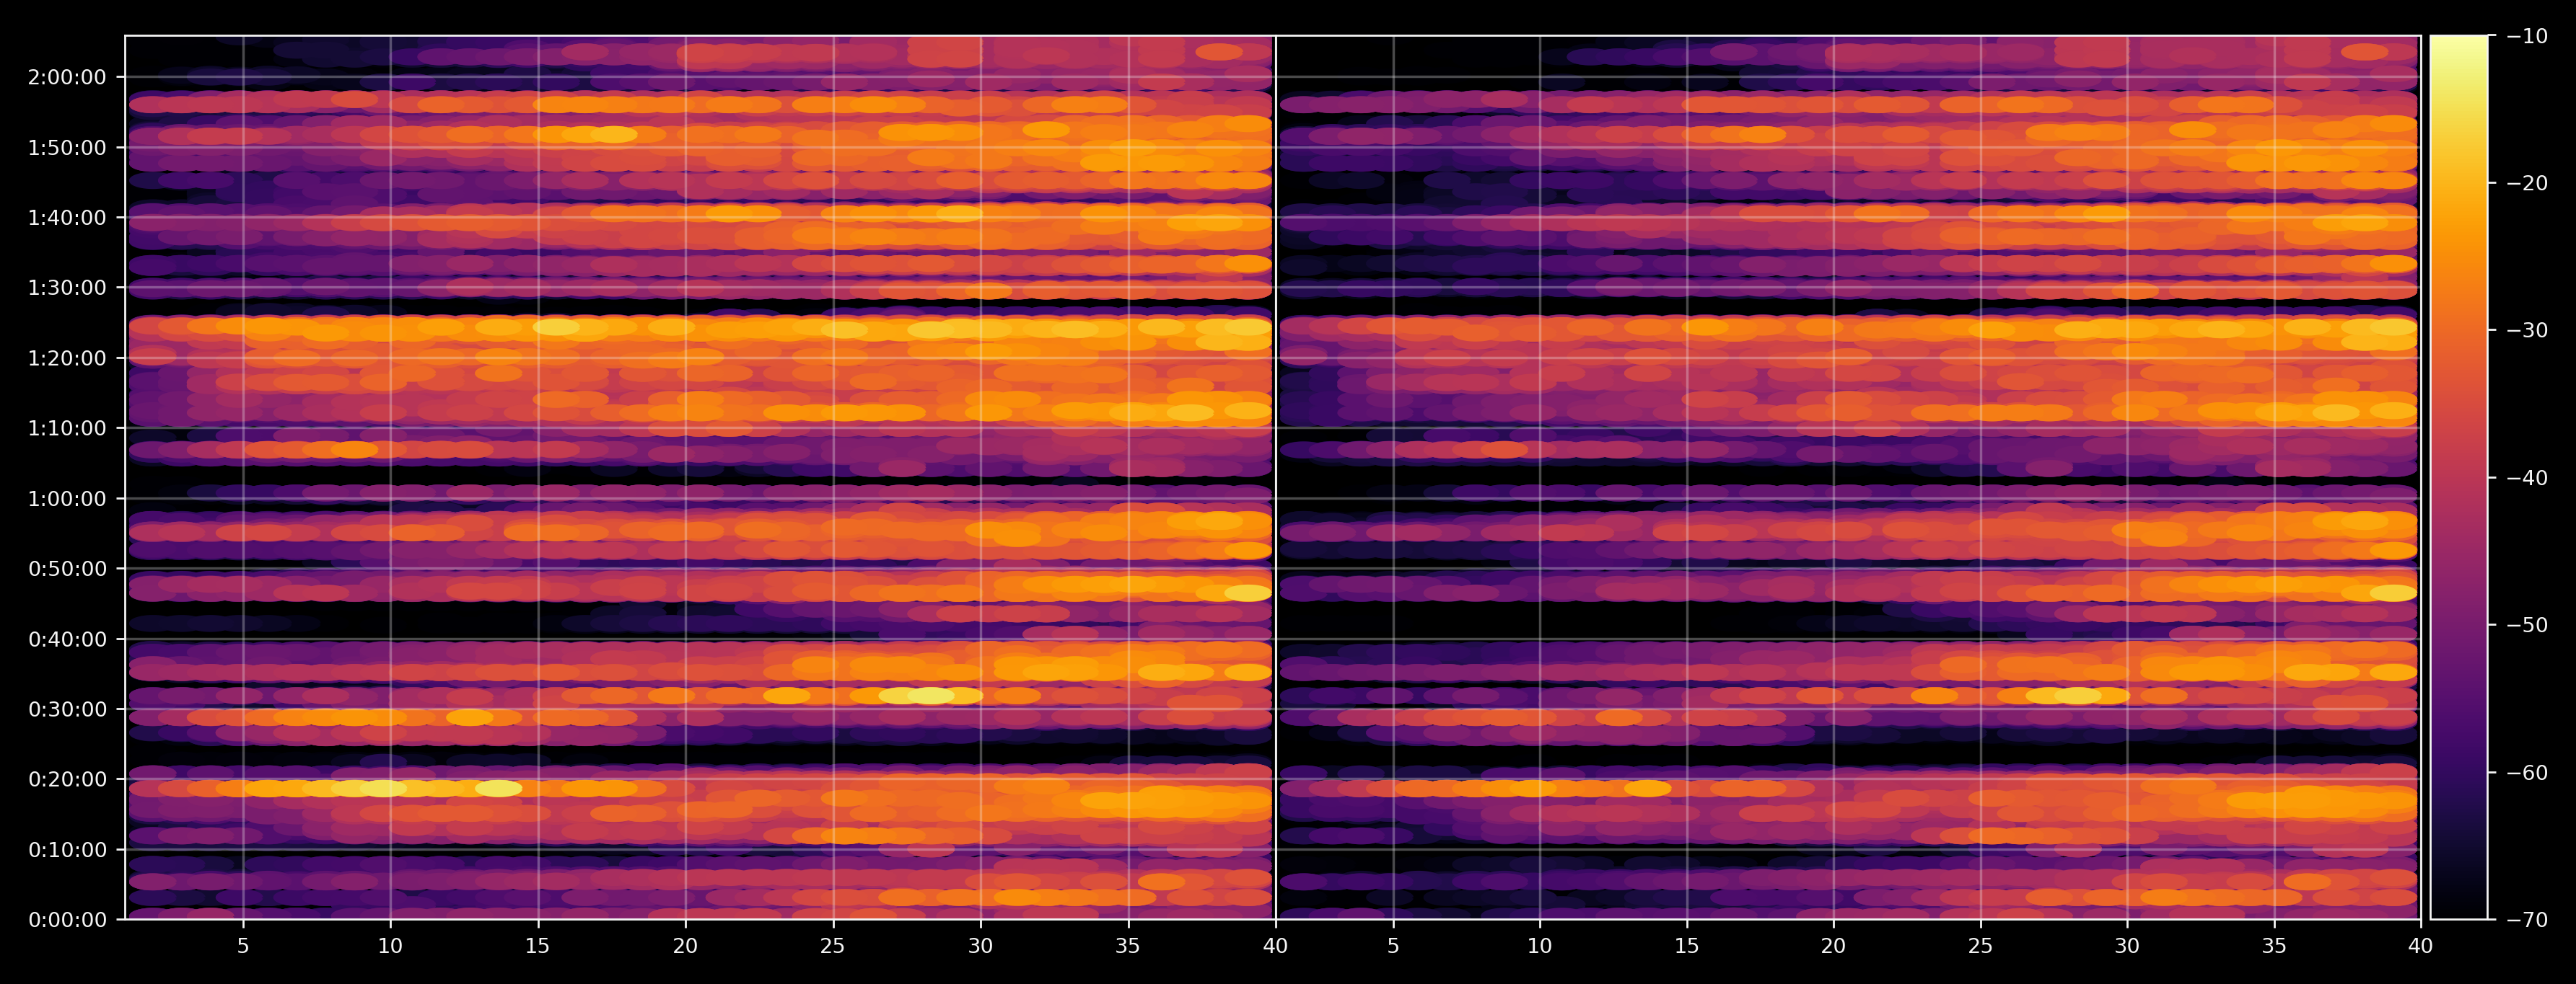Click x-axis label 35 of the right heatmap
2576x984 pixels.
[x=2274, y=946]
